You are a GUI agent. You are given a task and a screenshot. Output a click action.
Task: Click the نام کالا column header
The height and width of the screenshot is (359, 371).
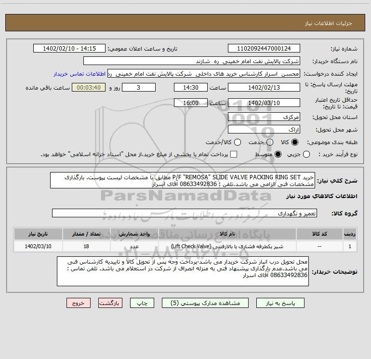(227, 234)
